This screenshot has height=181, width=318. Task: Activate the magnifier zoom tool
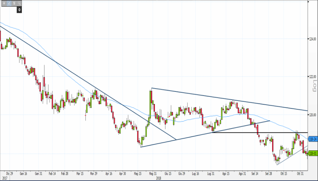(20, 3)
